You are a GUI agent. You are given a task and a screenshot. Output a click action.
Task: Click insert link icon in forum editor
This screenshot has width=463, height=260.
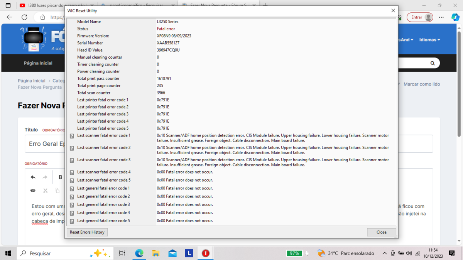33,191
